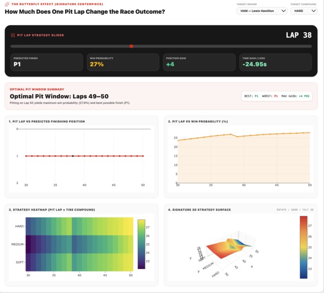Click the ROTATE / ZOOM / TILT 3D hint
Viewport: 324px width, 293px height.
click(x=295, y=210)
